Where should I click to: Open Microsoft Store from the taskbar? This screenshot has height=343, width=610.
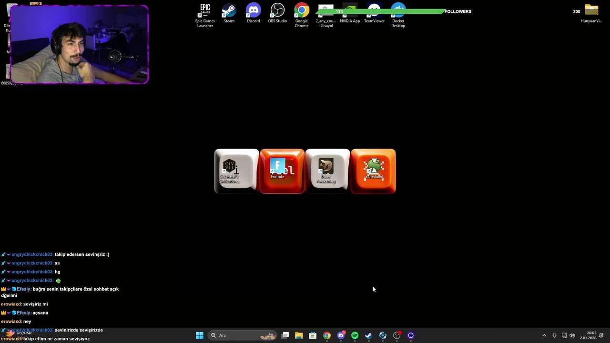pyautogui.click(x=313, y=335)
